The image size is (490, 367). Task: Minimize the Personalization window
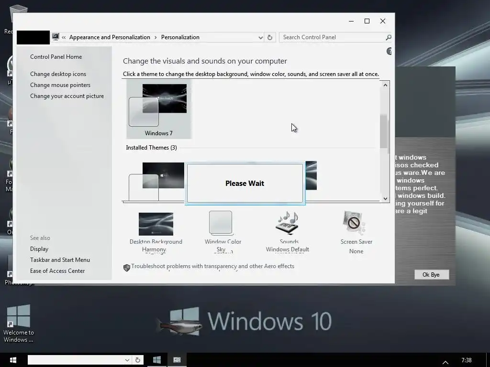(351, 21)
